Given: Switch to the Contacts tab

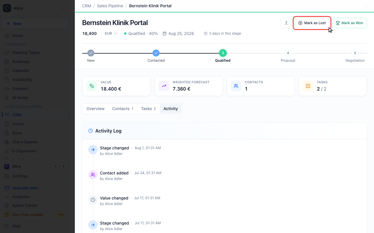Looking at the screenshot, I should tap(123, 109).
